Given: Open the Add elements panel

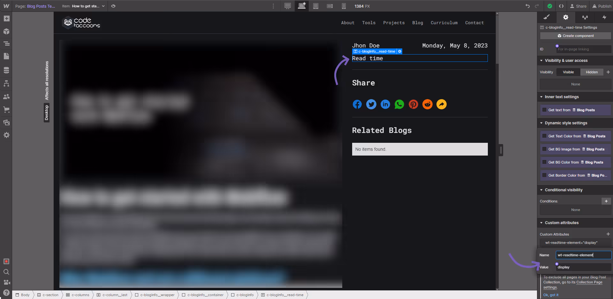Looking at the screenshot, I should (x=6, y=18).
